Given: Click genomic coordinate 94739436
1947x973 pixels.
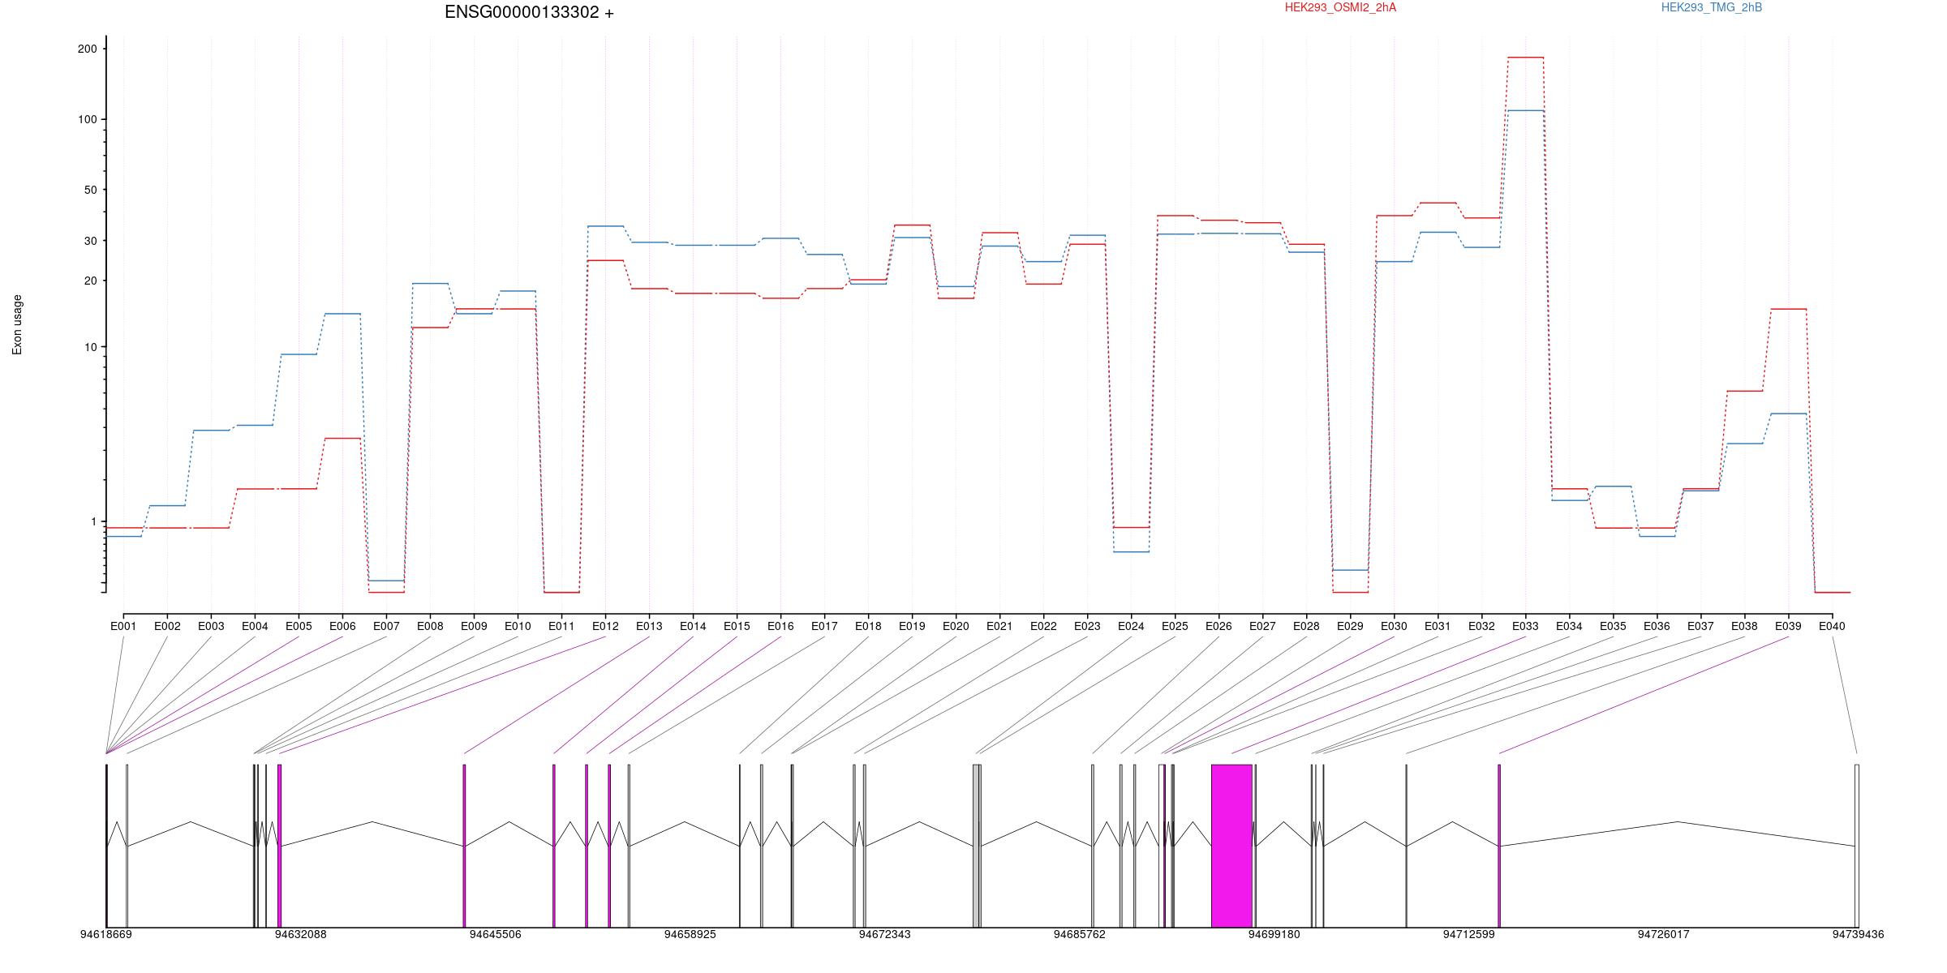Looking at the screenshot, I should (x=1858, y=935).
